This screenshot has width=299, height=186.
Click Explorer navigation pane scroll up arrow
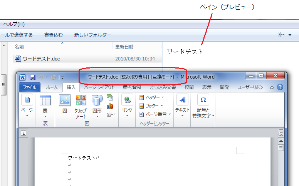[4, 45]
